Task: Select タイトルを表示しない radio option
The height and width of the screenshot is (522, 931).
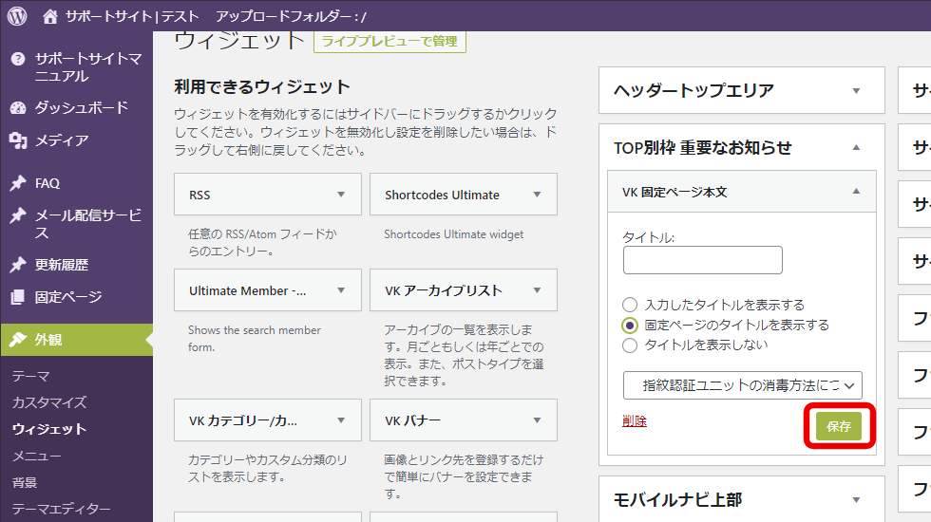Action: point(630,345)
